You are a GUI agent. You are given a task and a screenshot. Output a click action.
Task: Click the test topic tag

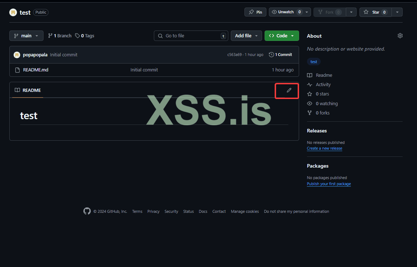[x=314, y=62]
